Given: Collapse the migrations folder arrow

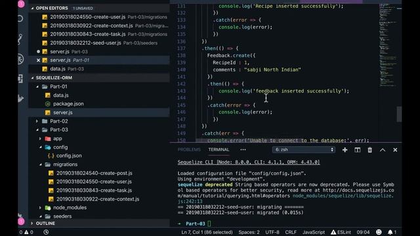Looking at the screenshot, I should (x=41, y=165).
